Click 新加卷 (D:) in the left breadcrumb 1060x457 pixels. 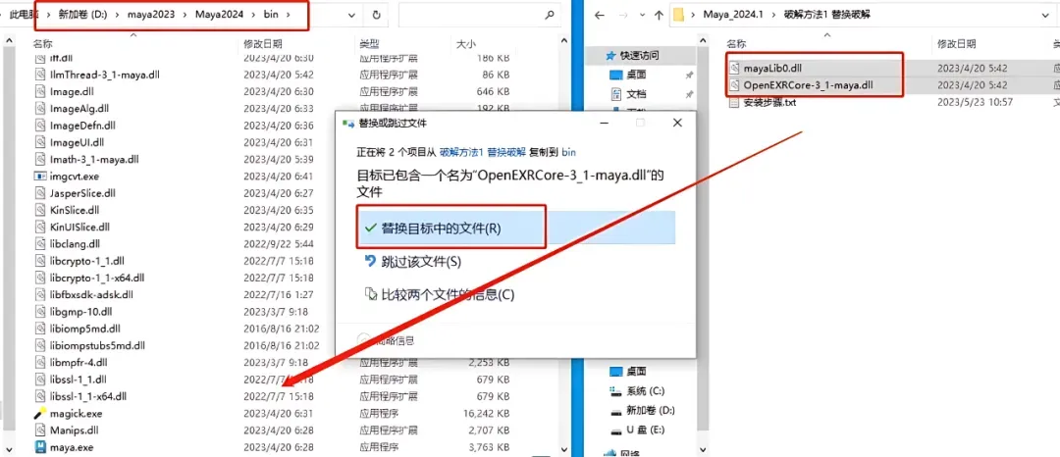click(x=83, y=15)
